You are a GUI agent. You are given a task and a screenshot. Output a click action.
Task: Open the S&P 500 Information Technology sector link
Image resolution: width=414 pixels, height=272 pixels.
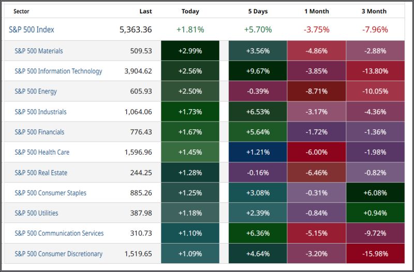(x=58, y=71)
